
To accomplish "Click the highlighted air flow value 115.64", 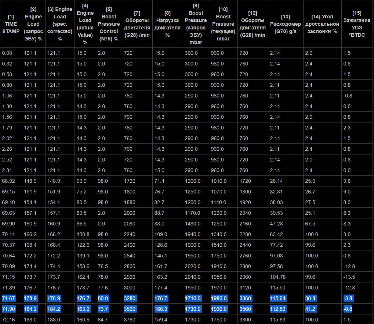I will click(x=277, y=298).
